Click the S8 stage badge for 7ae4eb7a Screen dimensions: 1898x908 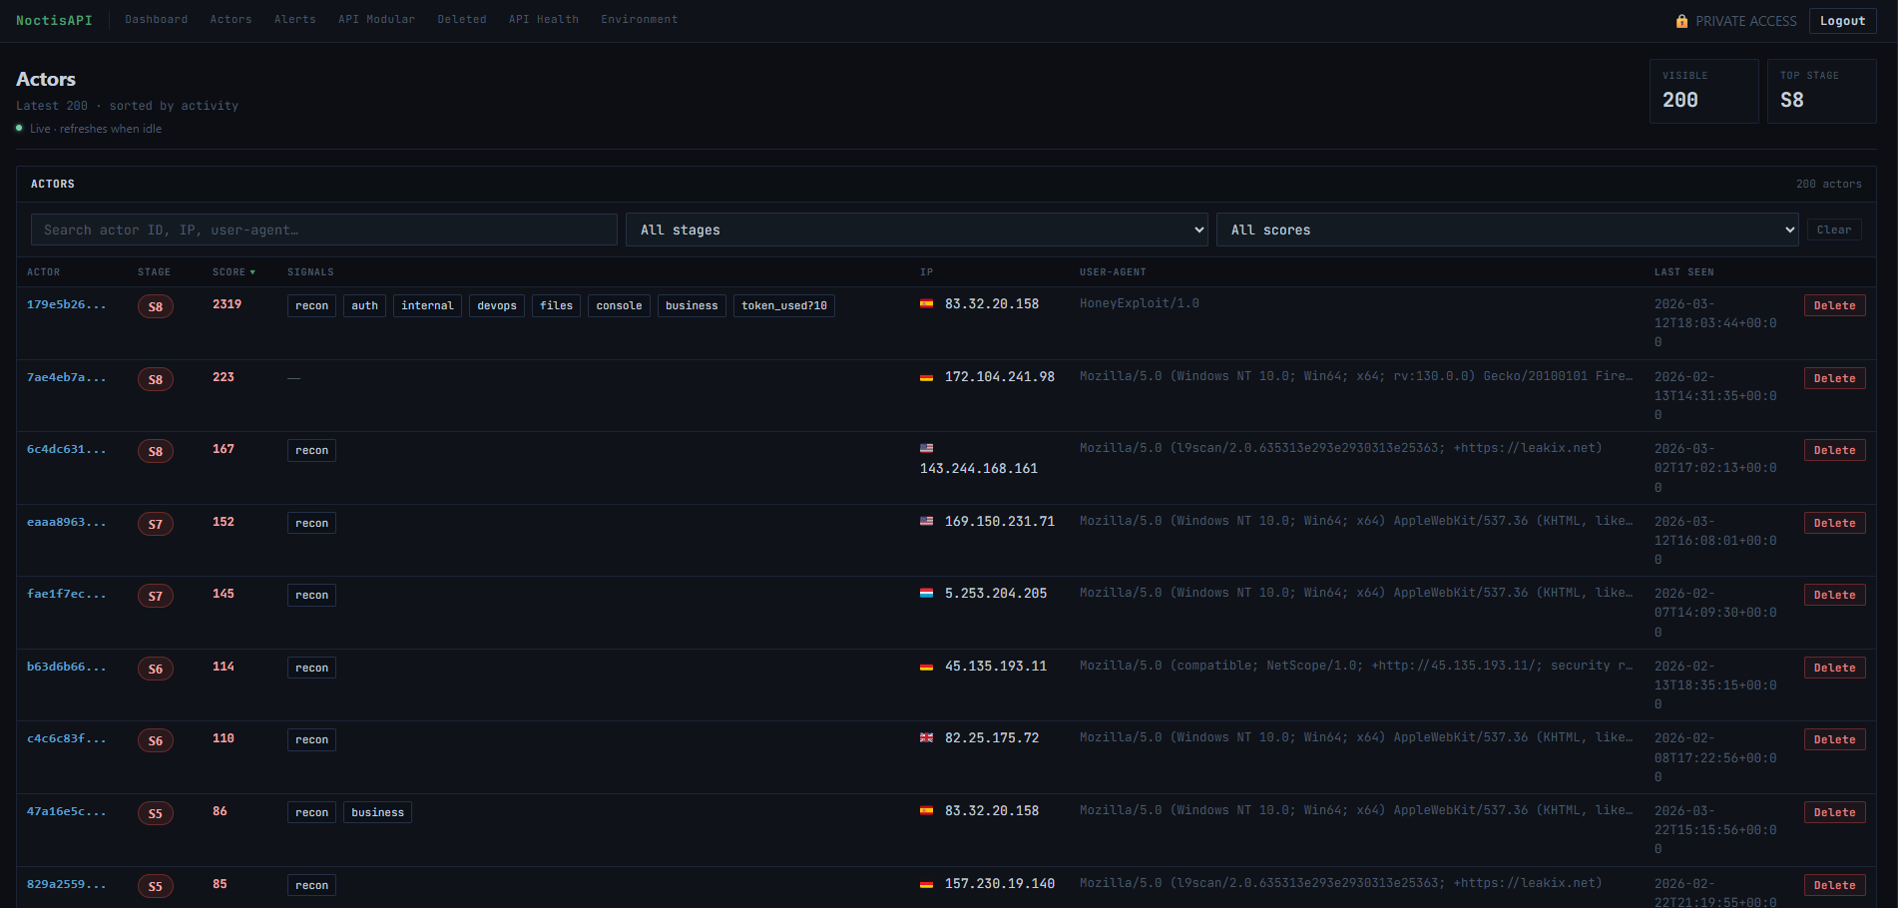tap(156, 379)
